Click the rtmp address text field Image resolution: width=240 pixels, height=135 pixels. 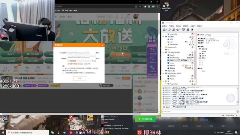(81, 53)
